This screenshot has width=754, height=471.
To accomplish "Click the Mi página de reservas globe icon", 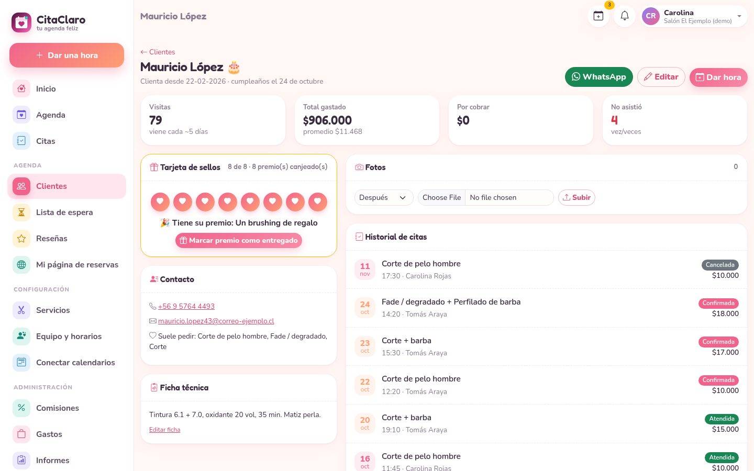I will click(21, 264).
